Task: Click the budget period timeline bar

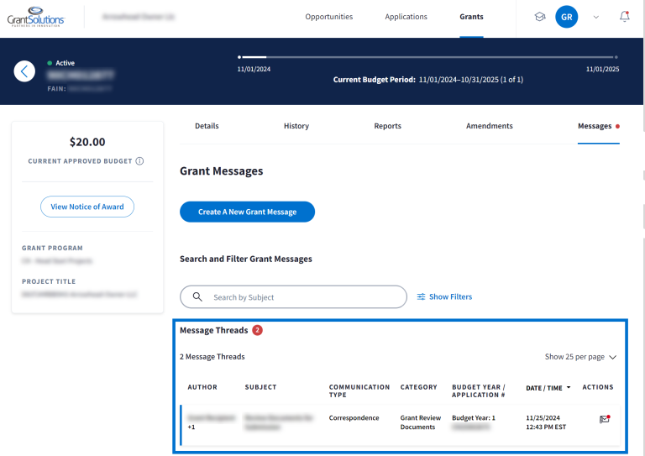Action: pyautogui.click(x=428, y=57)
